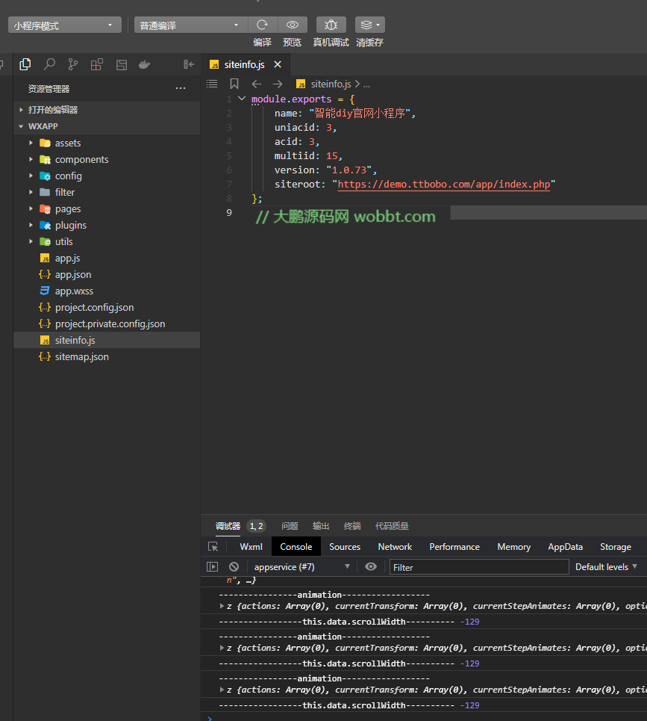Open the siteroot URL link in editor
This screenshot has height=721, width=647.
point(443,185)
